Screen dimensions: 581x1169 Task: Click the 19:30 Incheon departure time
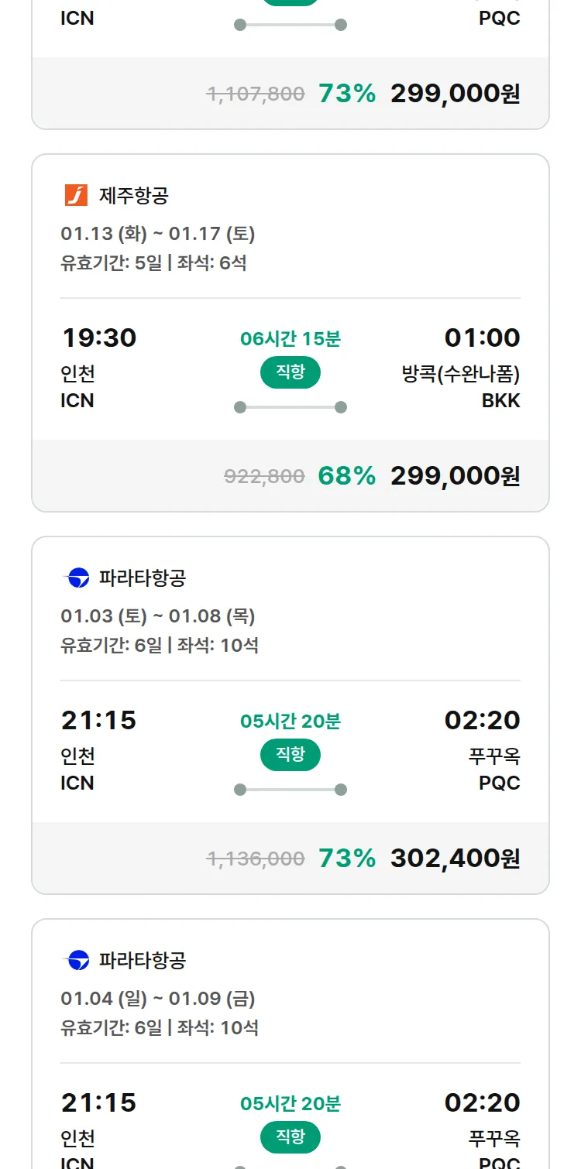coord(98,338)
